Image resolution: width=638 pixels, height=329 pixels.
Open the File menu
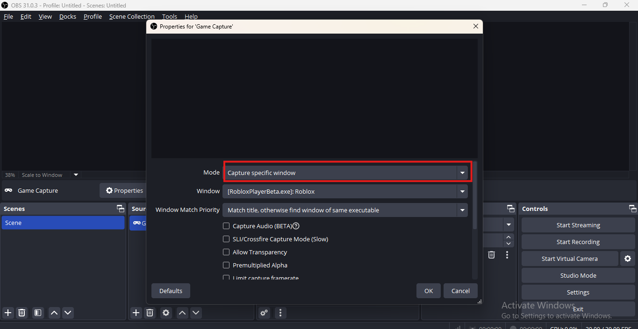tap(8, 16)
